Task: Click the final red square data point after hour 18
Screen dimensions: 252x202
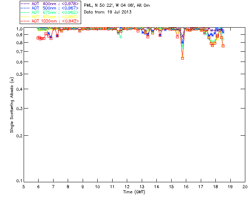Action: [223, 46]
